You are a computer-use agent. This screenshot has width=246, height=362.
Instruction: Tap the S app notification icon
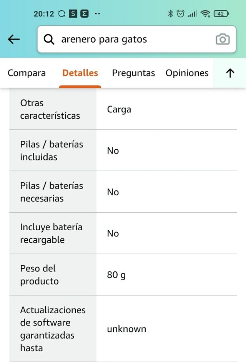tap(72, 14)
